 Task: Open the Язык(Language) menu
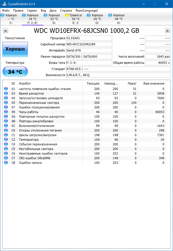coord(86,11)
